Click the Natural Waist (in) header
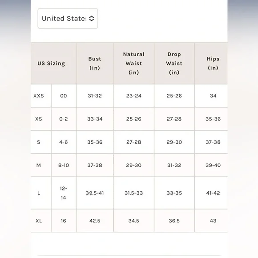The width and height of the screenshot is (258, 258). (x=134, y=63)
